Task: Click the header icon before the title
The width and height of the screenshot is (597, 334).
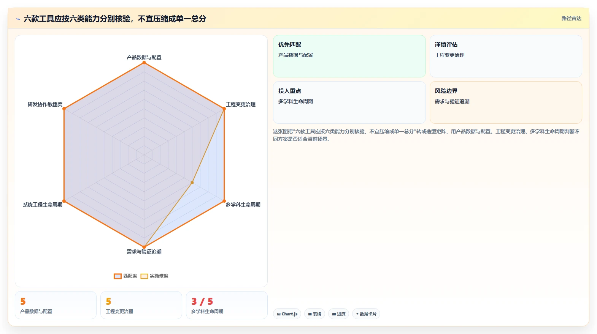Action: tap(18, 19)
